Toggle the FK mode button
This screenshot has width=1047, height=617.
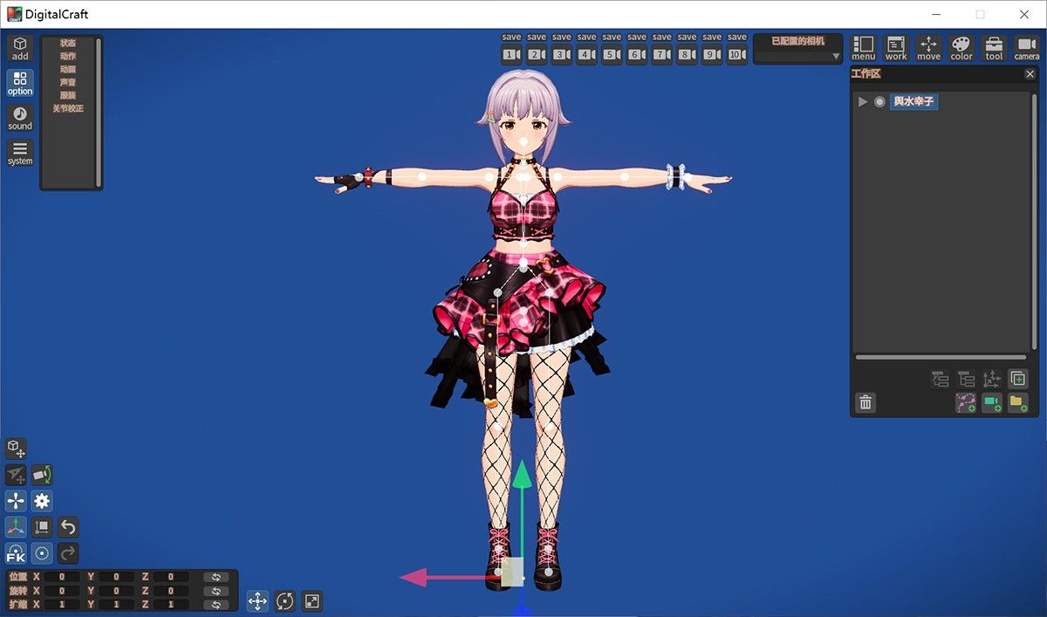(x=16, y=553)
